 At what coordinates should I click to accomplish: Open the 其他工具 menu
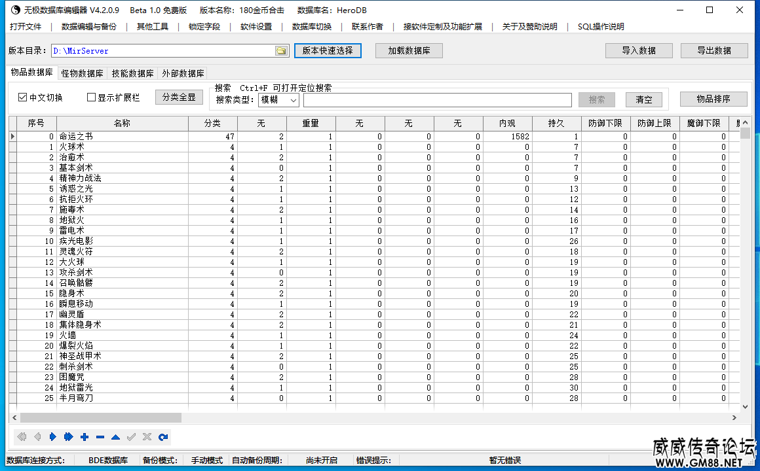click(152, 27)
